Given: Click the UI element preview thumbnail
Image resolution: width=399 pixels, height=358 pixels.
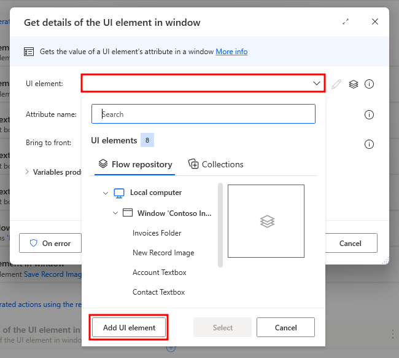Looking at the screenshot, I should click(266, 221).
